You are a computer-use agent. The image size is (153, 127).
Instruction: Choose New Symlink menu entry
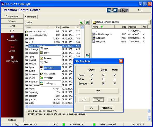coord(51,74)
